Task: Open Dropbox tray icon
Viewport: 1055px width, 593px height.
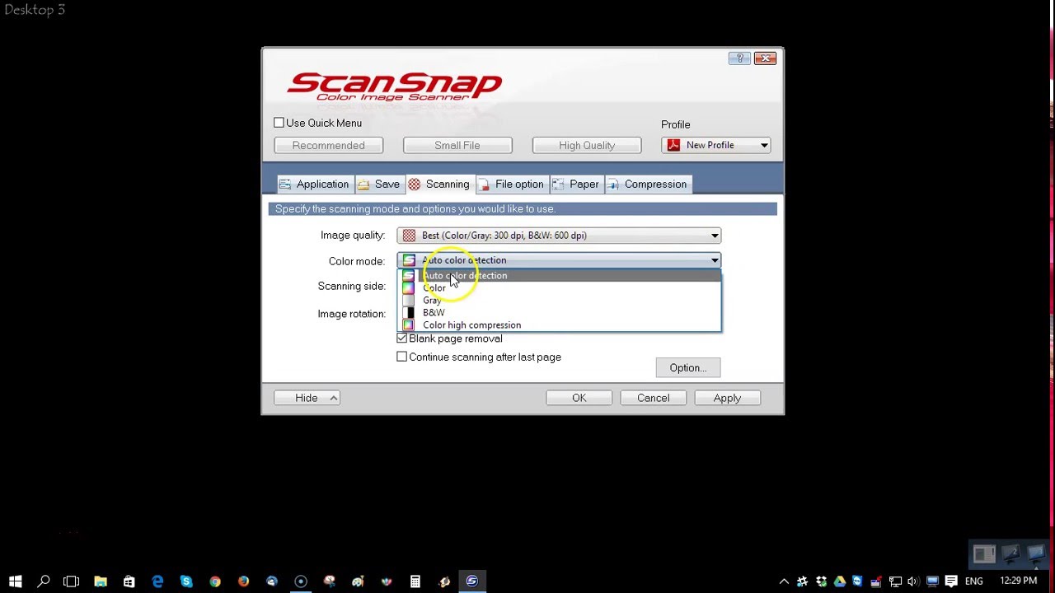Action: 821,581
